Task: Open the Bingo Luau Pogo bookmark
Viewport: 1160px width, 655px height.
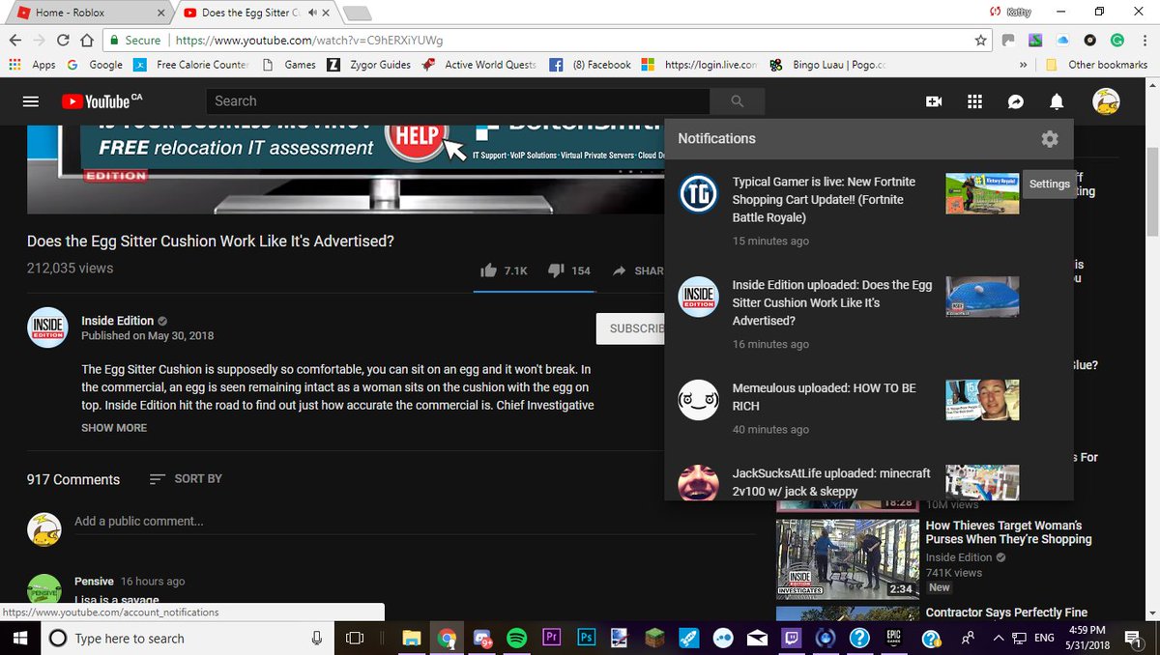Action: click(x=827, y=65)
